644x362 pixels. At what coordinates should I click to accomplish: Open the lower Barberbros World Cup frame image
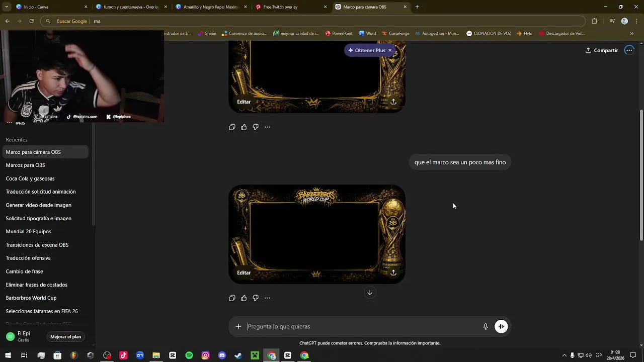point(317,234)
